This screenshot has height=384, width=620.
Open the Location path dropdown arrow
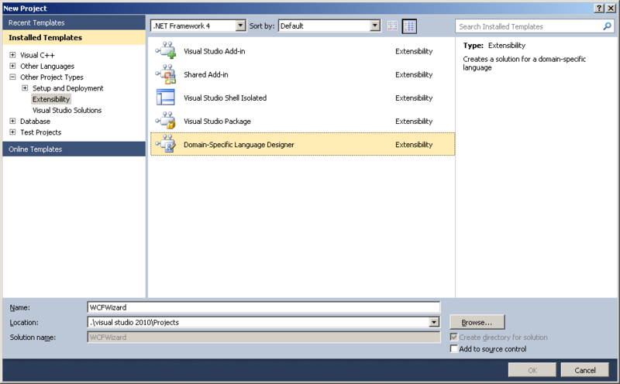[434, 322]
